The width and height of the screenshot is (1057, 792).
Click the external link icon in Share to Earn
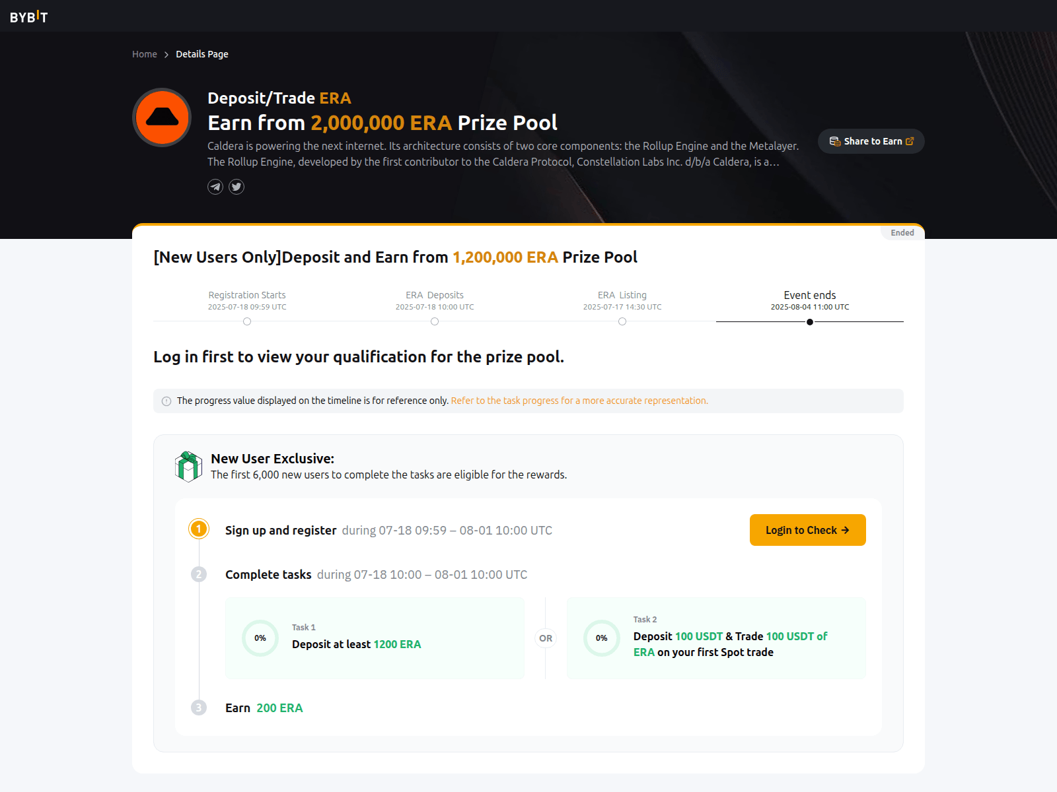910,141
